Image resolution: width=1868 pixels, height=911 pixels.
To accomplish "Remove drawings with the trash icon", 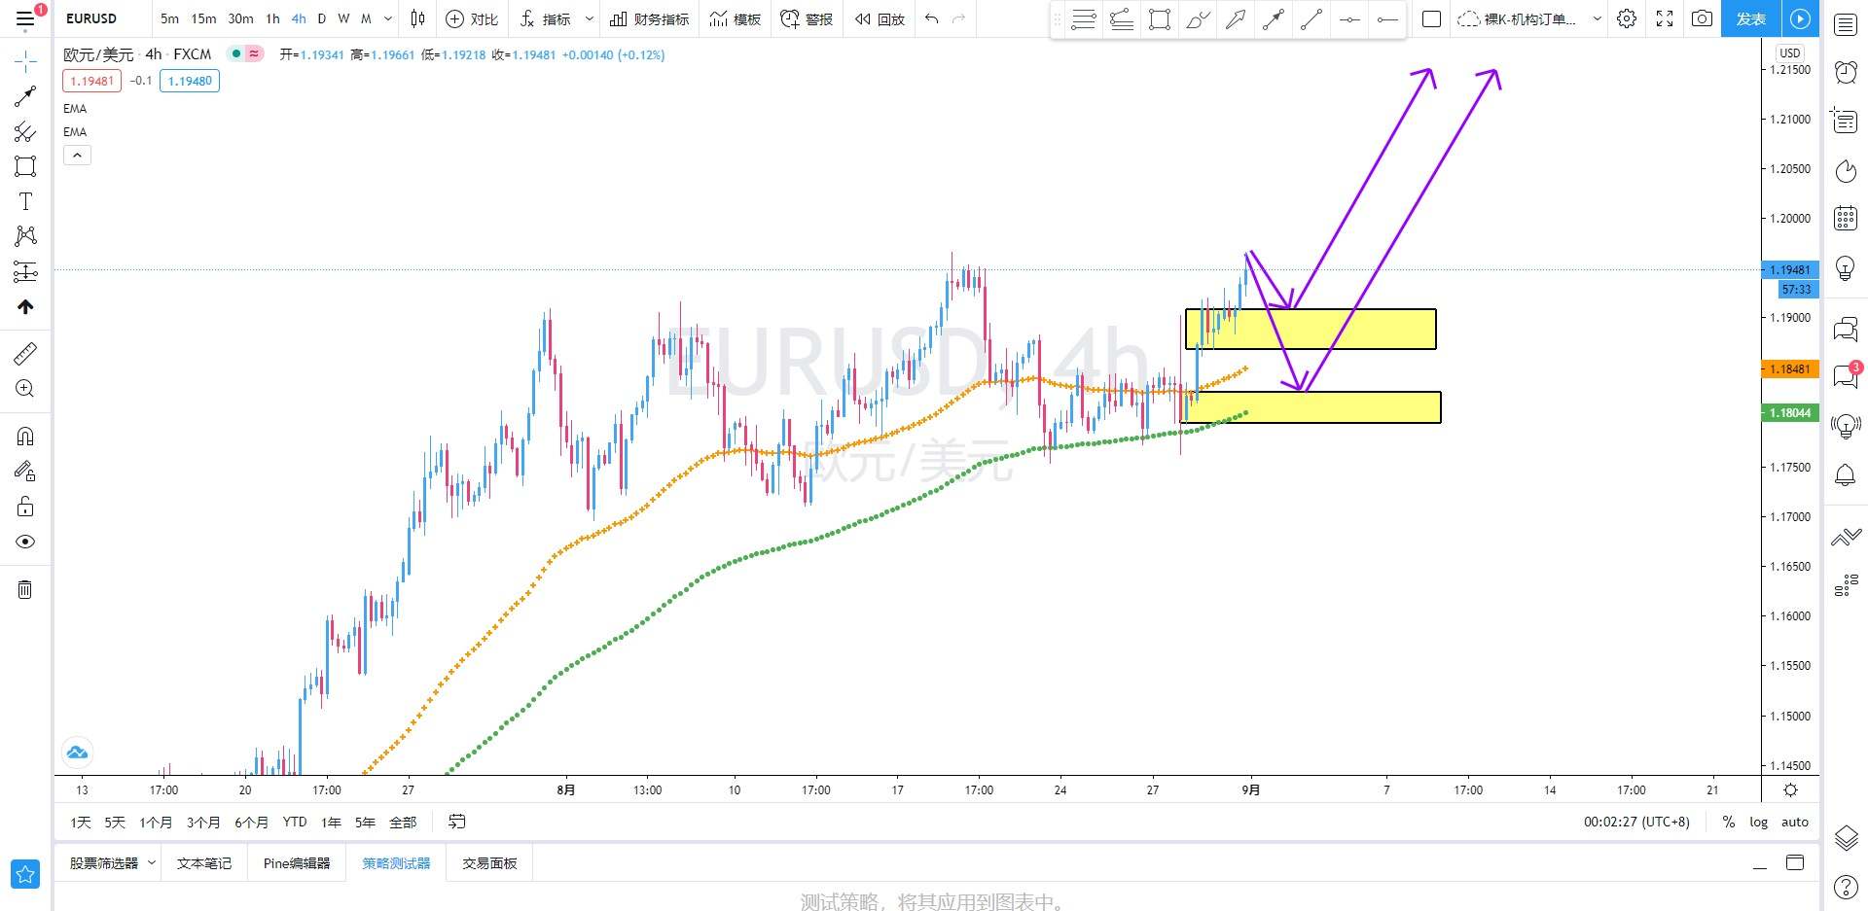I will [x=25, y=589].
